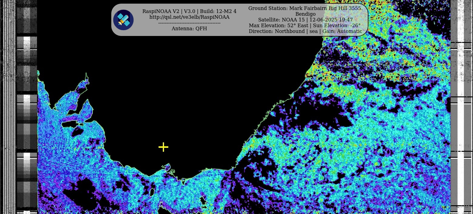Click the dashed separator line in header
The height and width of the screenshot is (214, 473).
[x=189, y=23]
